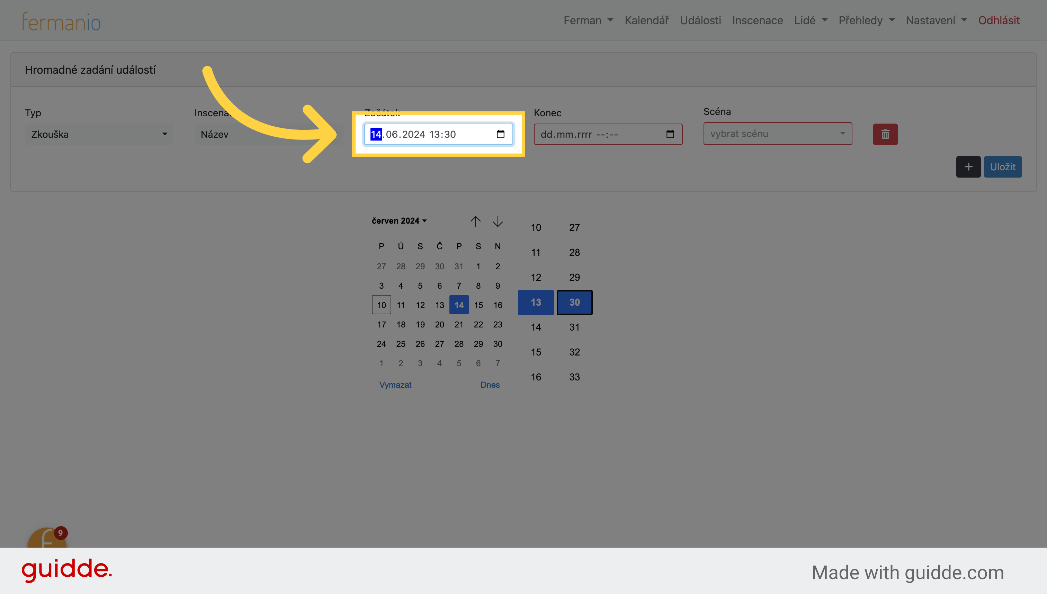
Task: Choose hour 14 in time picker
Action: 536,327
